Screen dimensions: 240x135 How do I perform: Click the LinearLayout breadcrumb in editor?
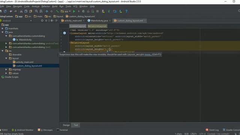pyautogui.click(x=78, y=26)
